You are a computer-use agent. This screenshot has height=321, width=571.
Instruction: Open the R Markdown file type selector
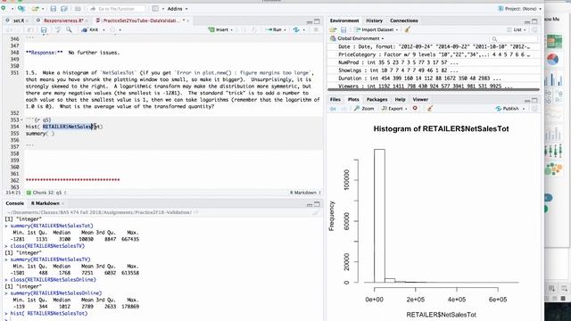305,193
